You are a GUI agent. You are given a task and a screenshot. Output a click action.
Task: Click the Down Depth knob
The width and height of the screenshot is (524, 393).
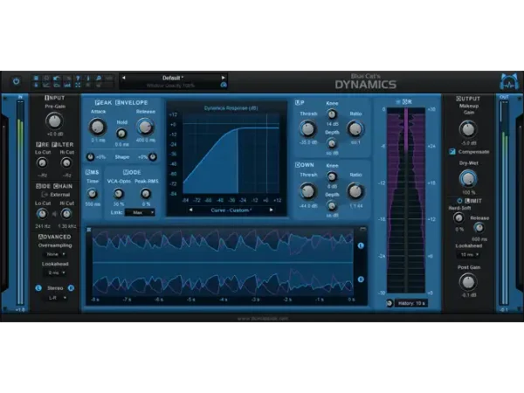(x=332, y=206)
